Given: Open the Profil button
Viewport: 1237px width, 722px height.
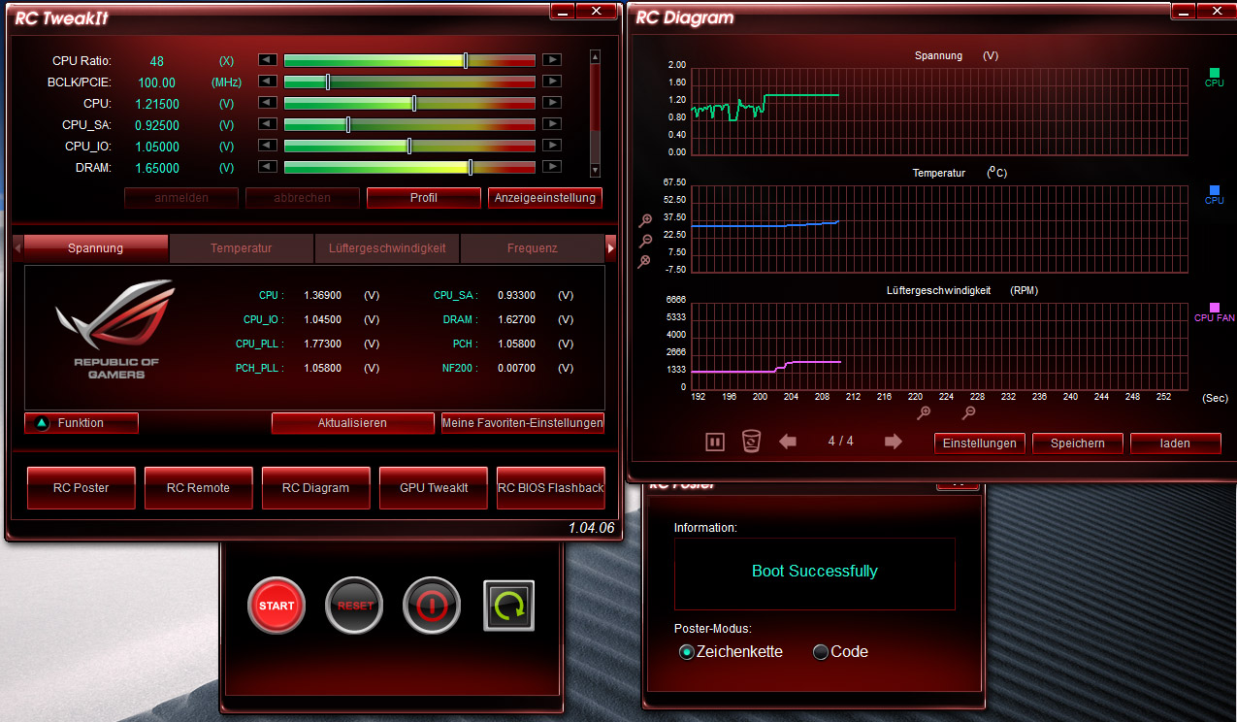Looking at the screenshot, I should 424,198.
